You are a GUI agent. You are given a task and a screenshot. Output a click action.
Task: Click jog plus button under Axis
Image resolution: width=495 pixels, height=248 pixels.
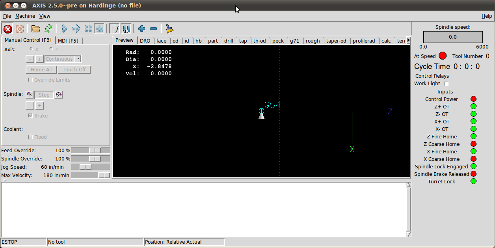[x=39, y=59]
